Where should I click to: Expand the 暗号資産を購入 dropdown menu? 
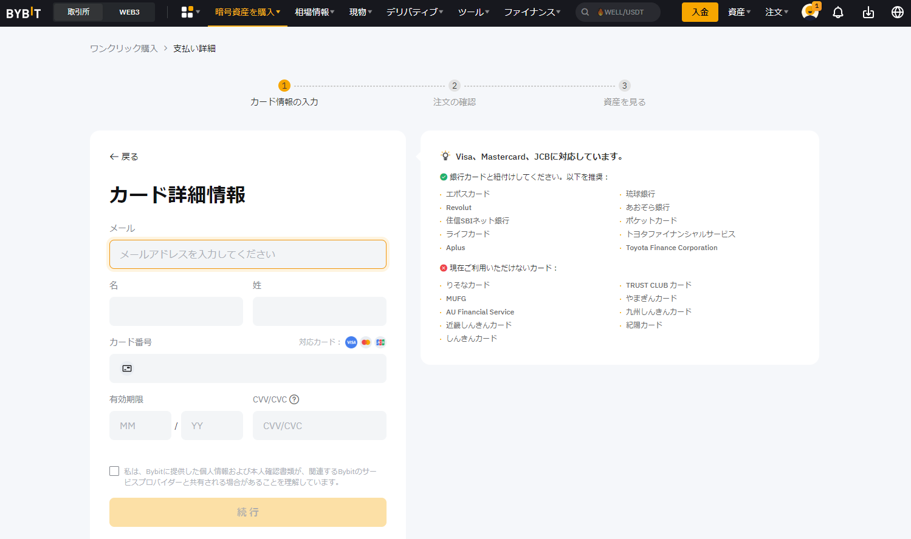[x=247, y=12]
